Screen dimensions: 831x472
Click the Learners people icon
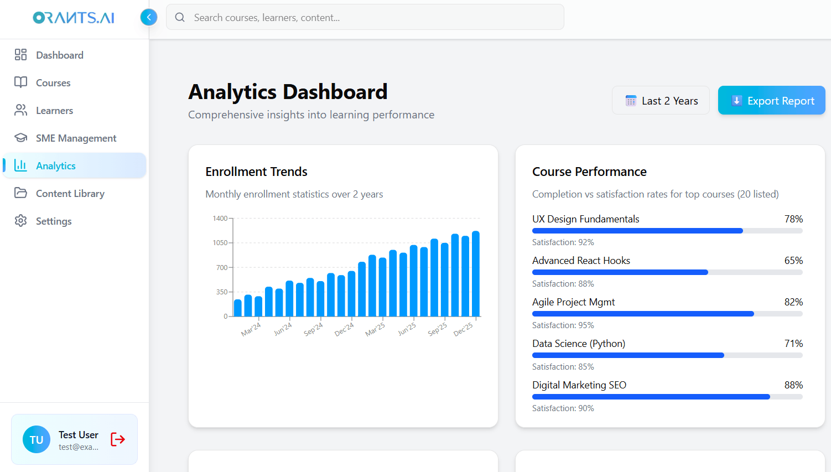pos(20,110)
